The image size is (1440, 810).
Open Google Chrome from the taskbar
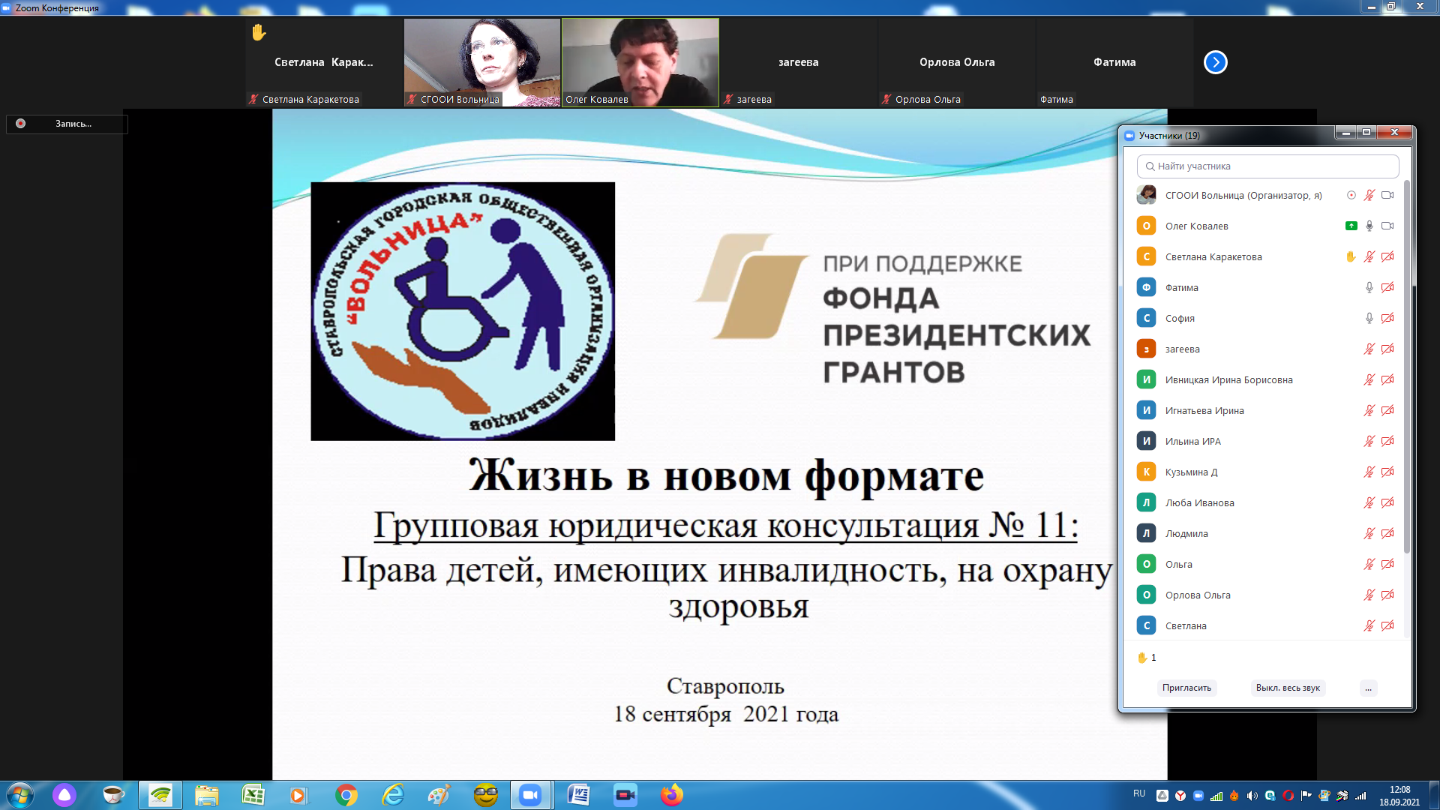pyautogui.click(x=346, y=795)
